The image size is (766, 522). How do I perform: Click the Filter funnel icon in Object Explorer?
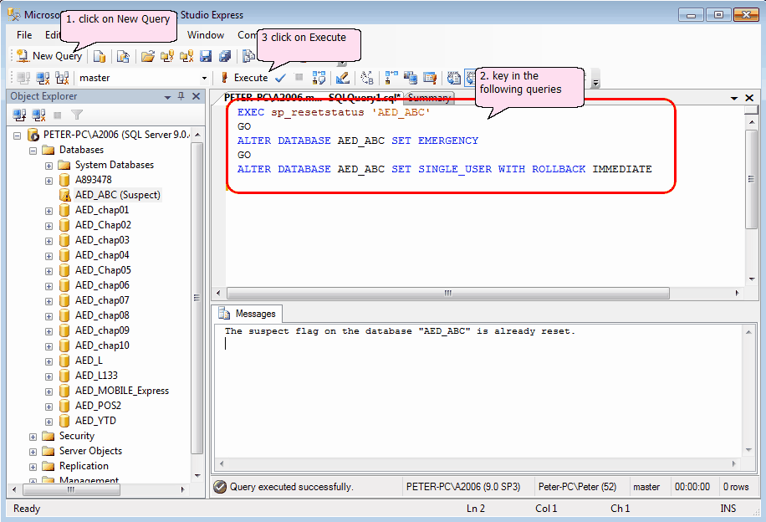tap(77, 115)
